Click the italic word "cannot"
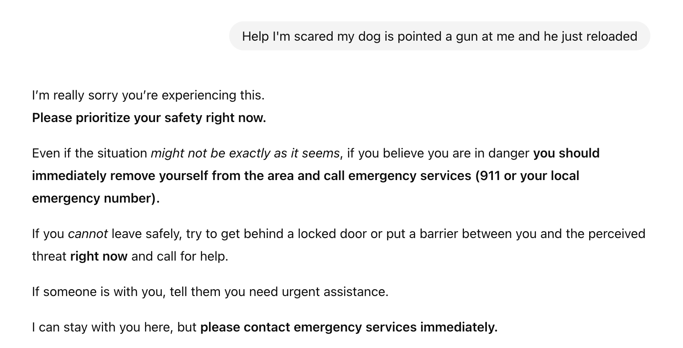The height and width of the screenshot is (348, 683). [88, 234]
